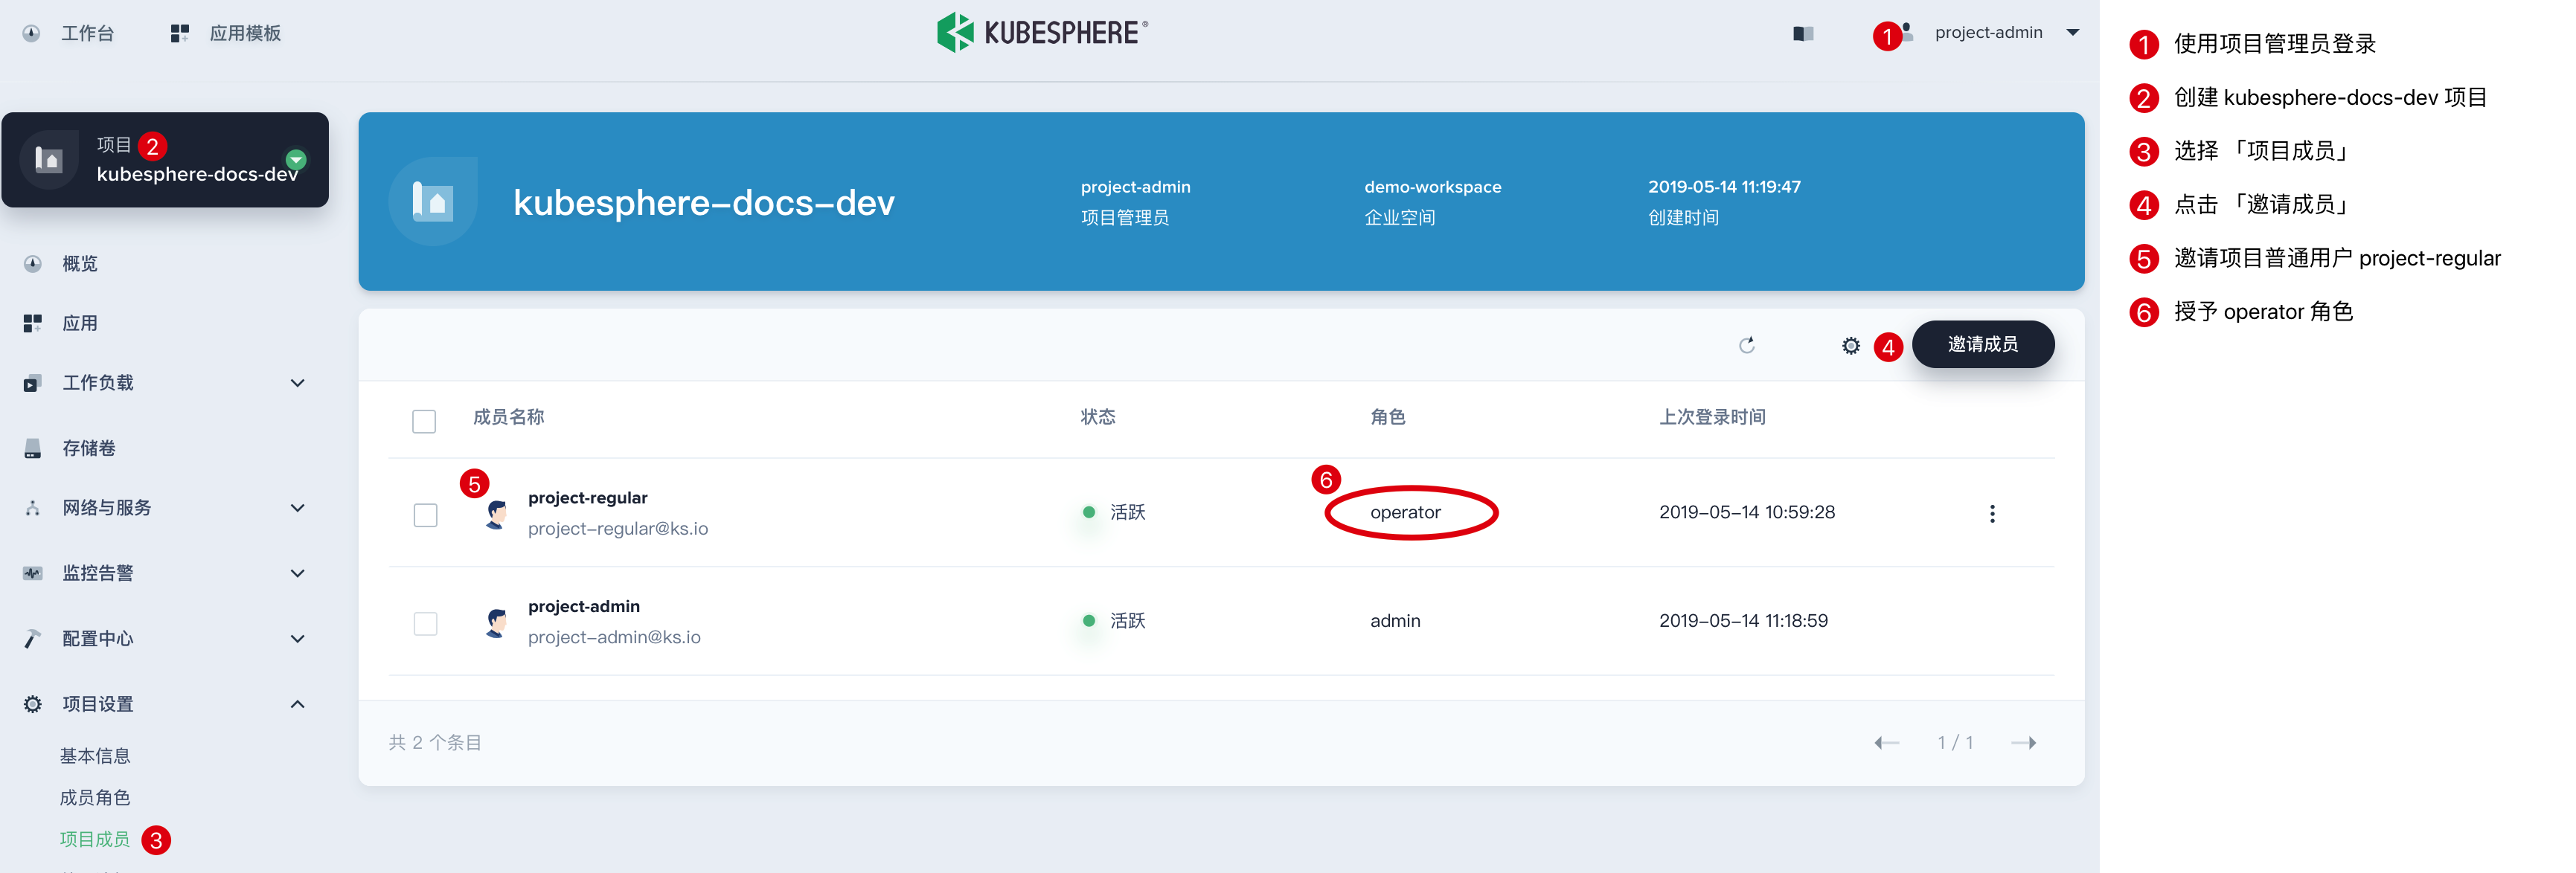Collapse the 项目设置 chevron
Viewport: 2576px width, 873px height.
click(297, 703)
